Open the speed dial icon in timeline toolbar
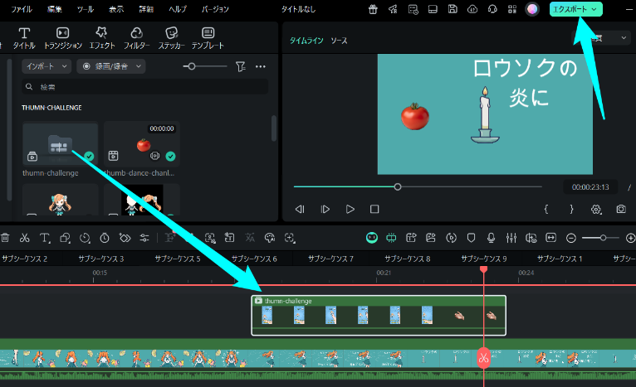Screen dimensions: 636x387 point(85,238)
